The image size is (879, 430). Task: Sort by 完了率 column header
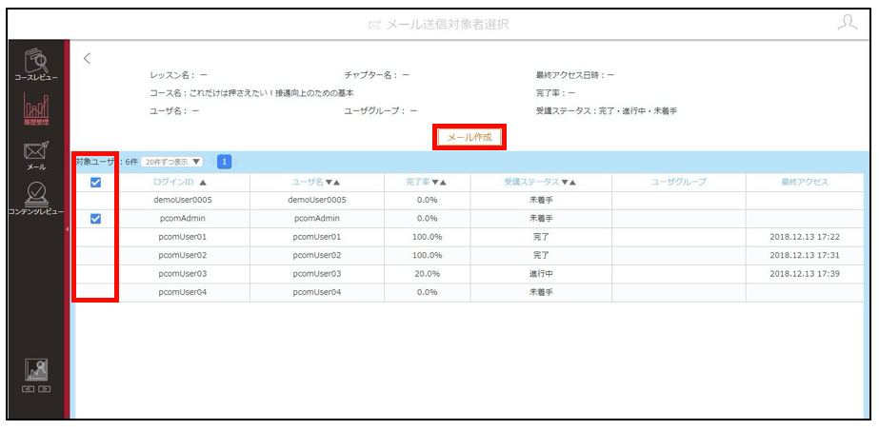click(426, 182)
